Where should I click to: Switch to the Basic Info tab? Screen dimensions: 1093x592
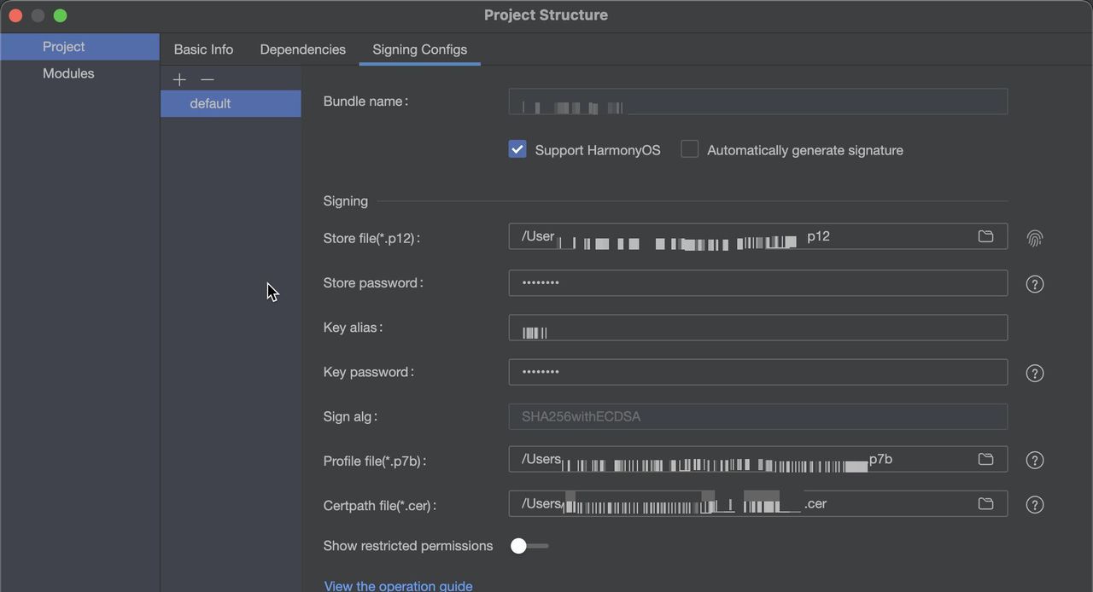tap(203, 49)
